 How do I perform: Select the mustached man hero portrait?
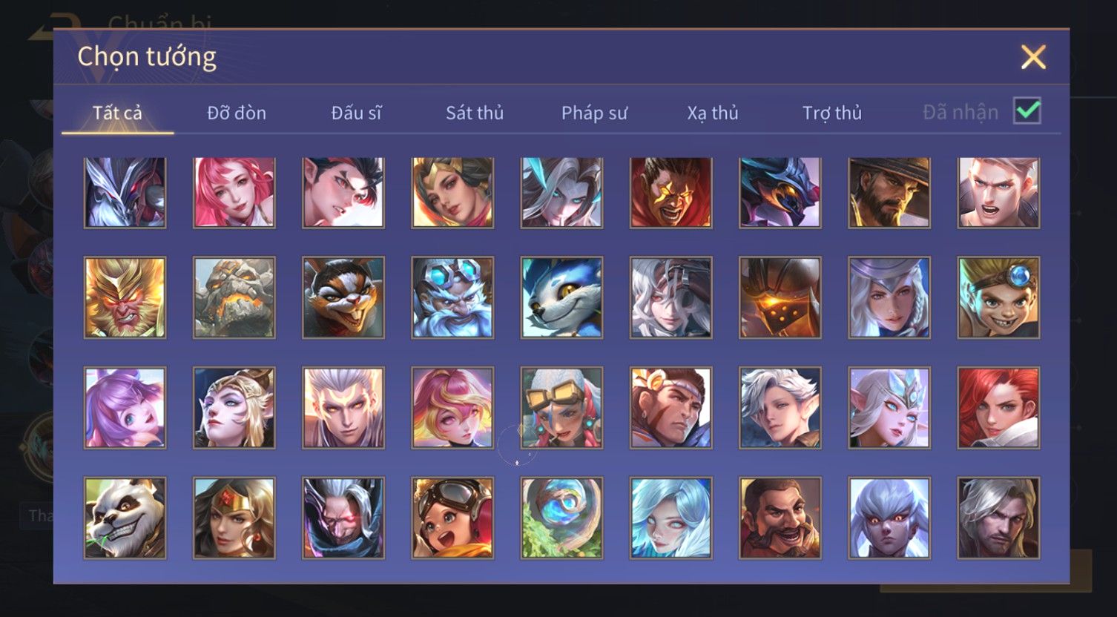[x=780, y=518]
